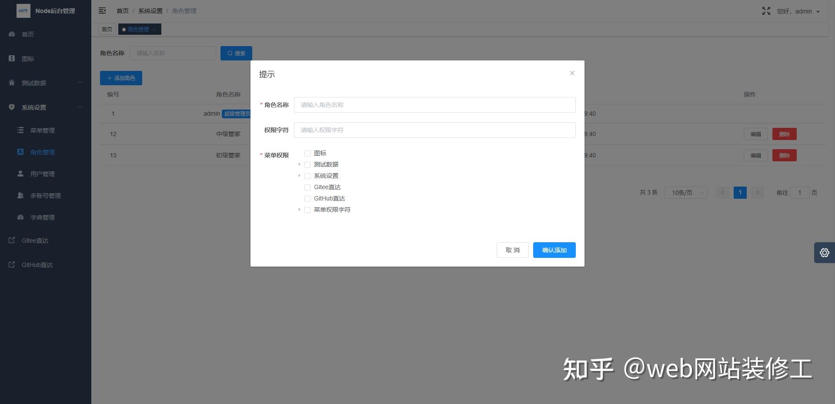Click the floating settings gear on right edge

pyautogui.click(x=824, y=253)
